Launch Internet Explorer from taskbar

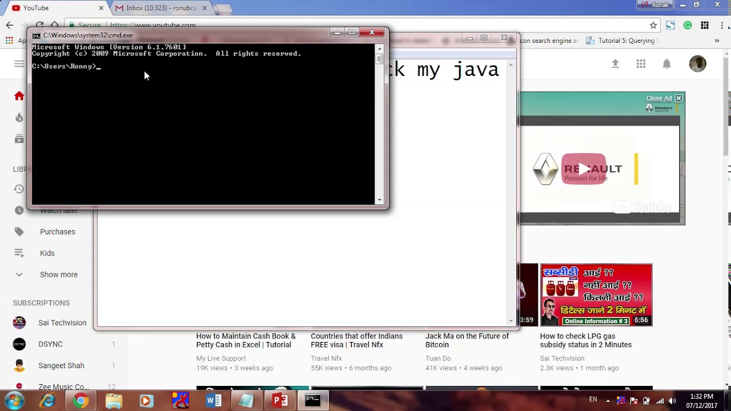click(x=47, y=400)
